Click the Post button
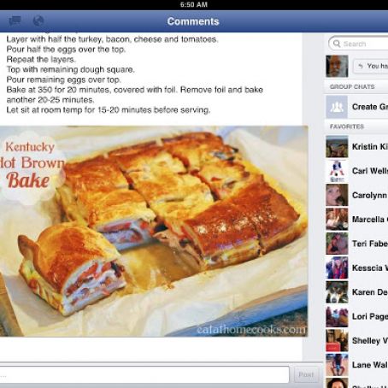388x388 pixels. tap(306, 374)
